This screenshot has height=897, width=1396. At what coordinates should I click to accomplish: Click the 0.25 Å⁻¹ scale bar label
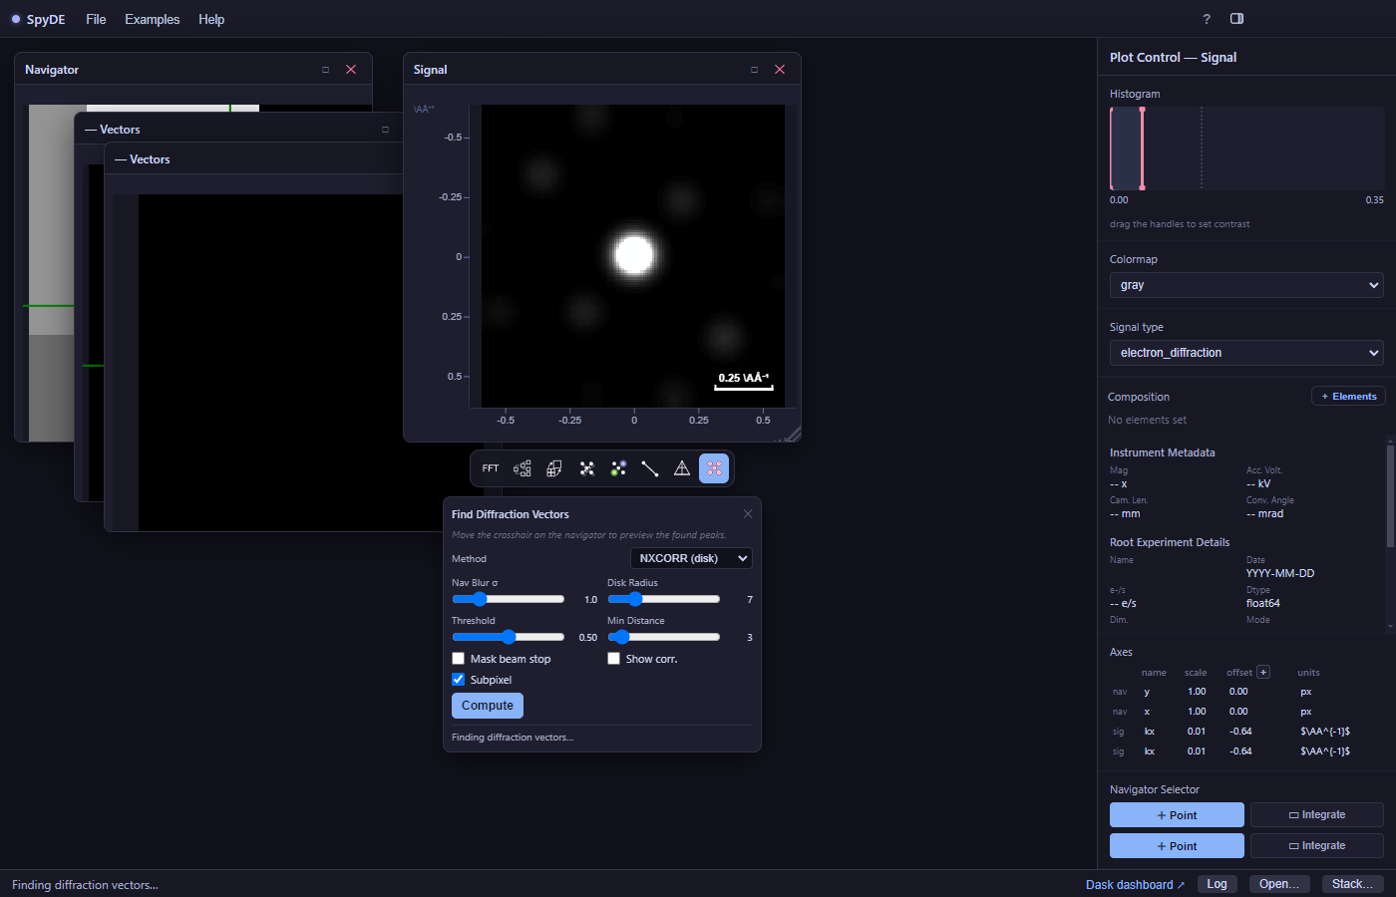tap(744, 378)
